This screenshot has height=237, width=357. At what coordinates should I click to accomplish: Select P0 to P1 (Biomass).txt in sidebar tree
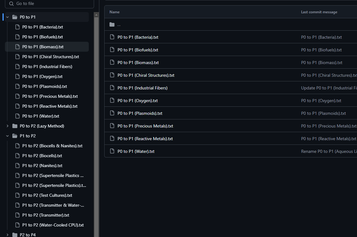click(x=43, y=47)
